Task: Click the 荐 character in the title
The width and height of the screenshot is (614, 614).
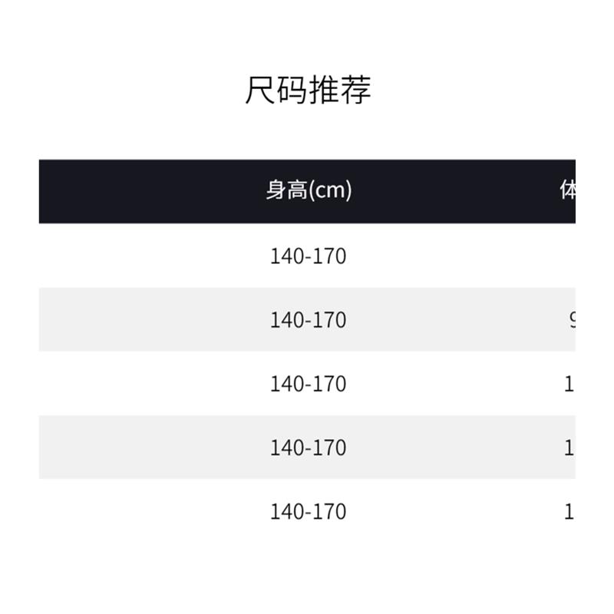Action: (356, 90)
